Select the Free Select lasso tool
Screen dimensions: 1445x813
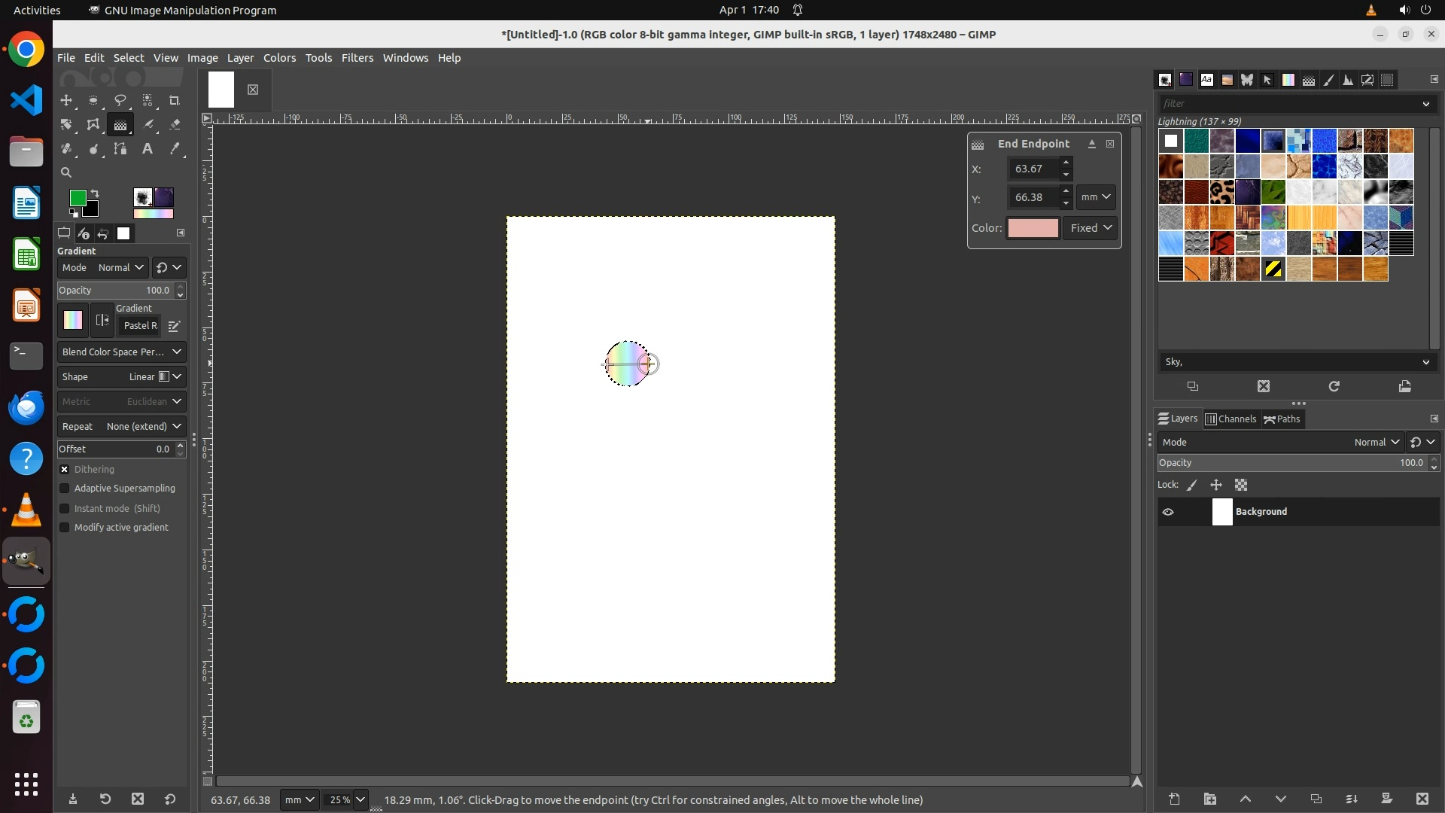[120, 101]
